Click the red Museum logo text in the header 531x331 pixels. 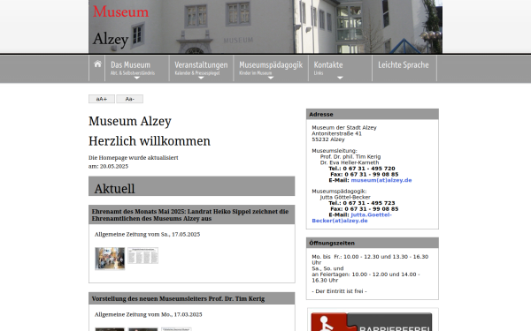pos(121,11)
